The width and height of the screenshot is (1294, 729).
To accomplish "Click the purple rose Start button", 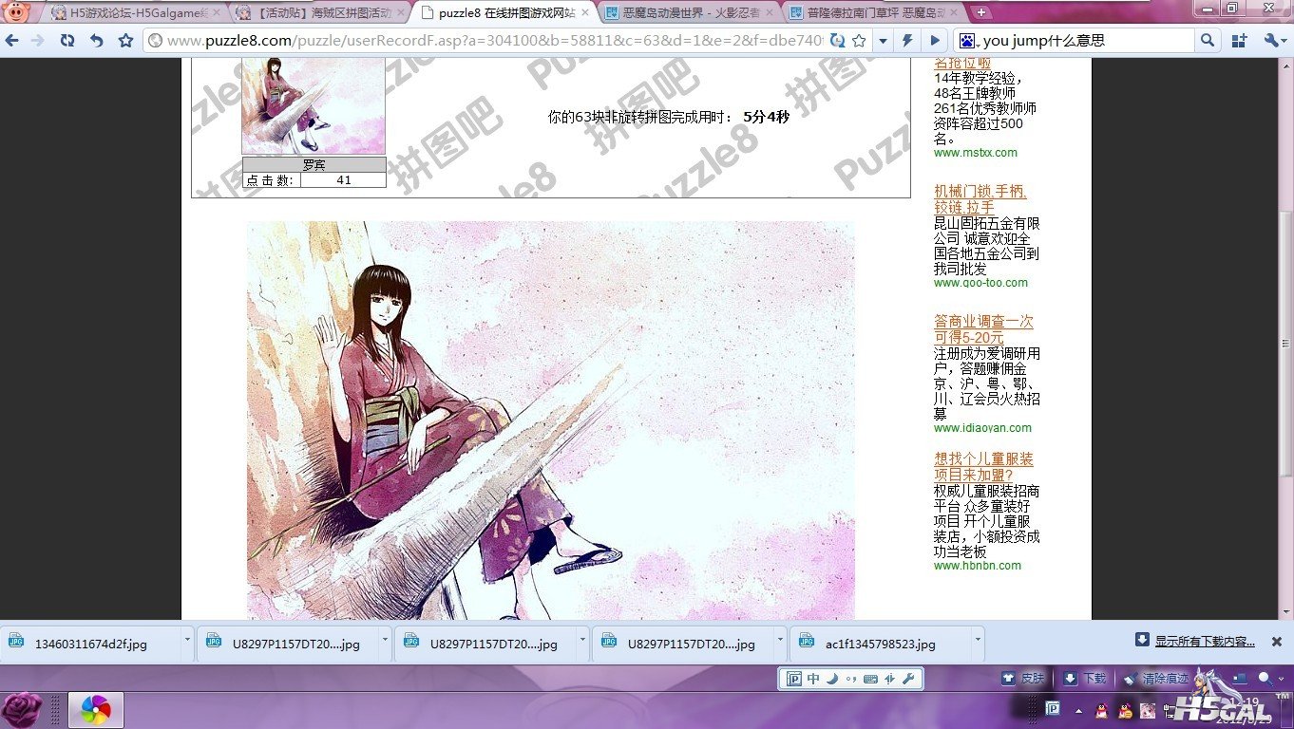I will coord(23,710).
